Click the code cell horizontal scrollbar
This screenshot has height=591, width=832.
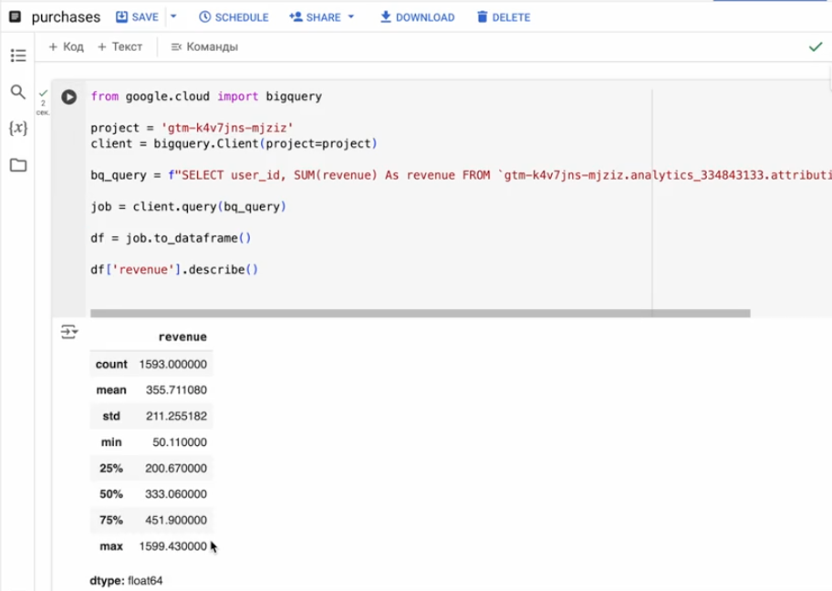point(420,313)
